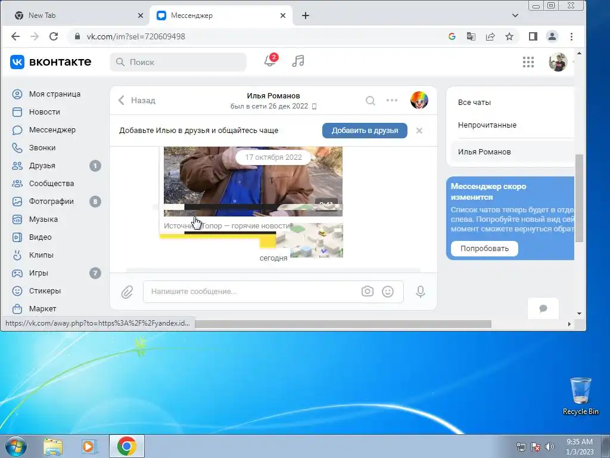Viewport: 610px width, 458px height.
Task: Go to Друзья friends section
Action: point(42,166)
